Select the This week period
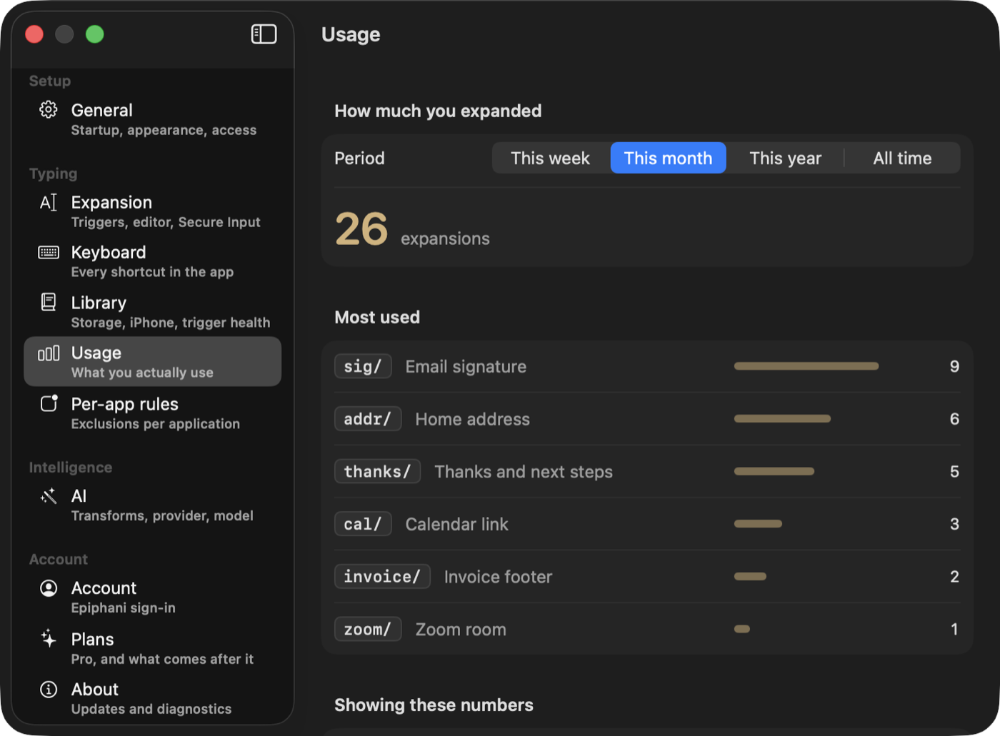1000x736 pixels. point(551,158)
